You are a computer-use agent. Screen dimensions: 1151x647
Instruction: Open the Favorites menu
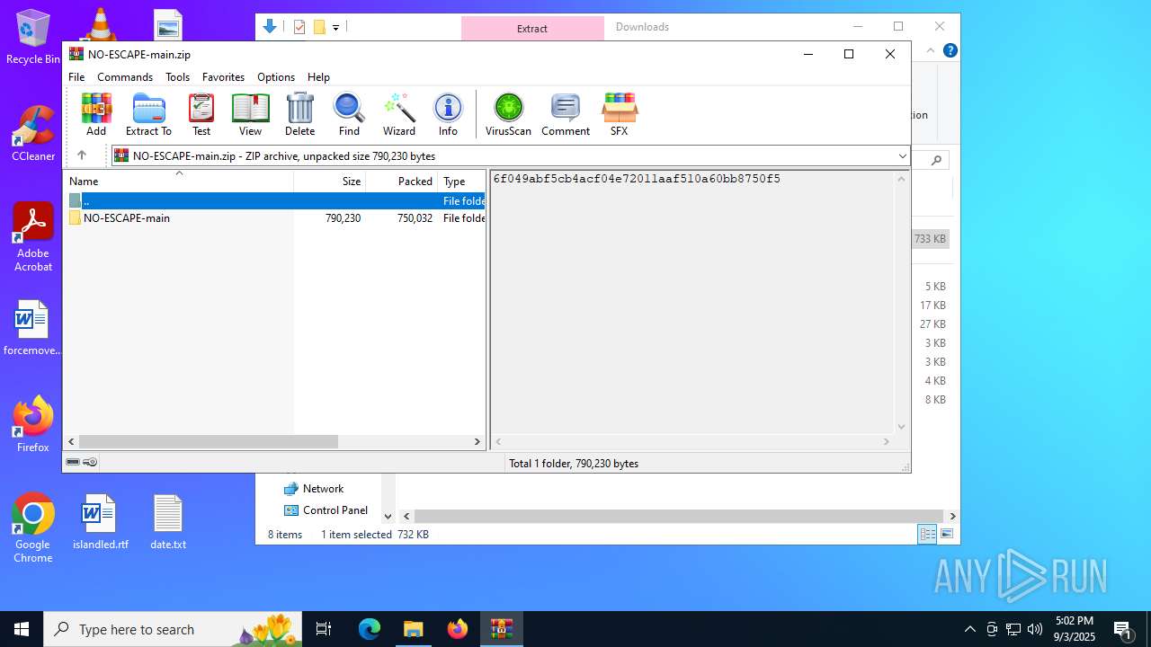tap(223, 77)
